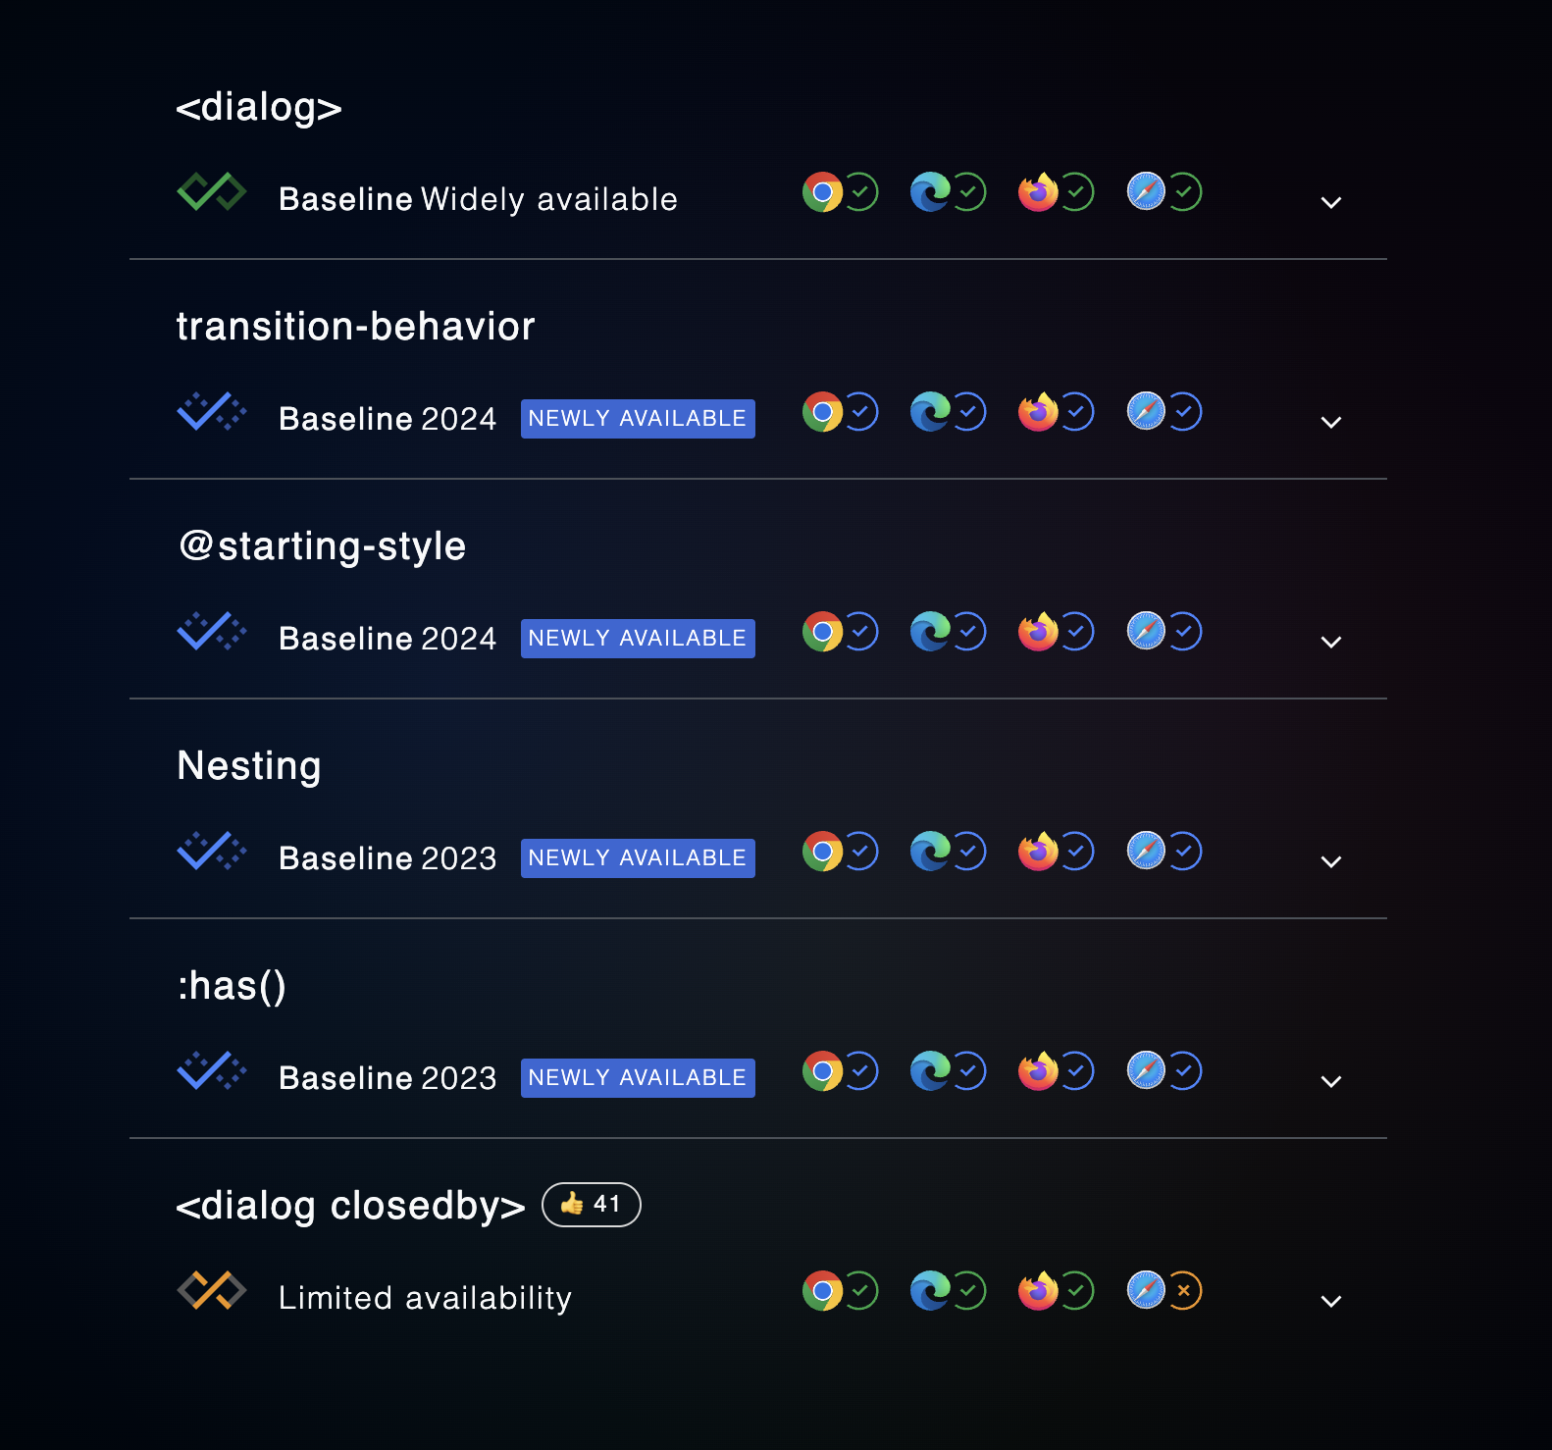Open the Nesting row details chevron

coord(1330,862)
